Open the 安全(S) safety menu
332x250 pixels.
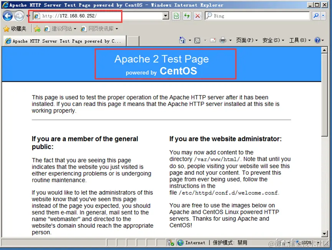pyautogui.click(x=273, y=40)
